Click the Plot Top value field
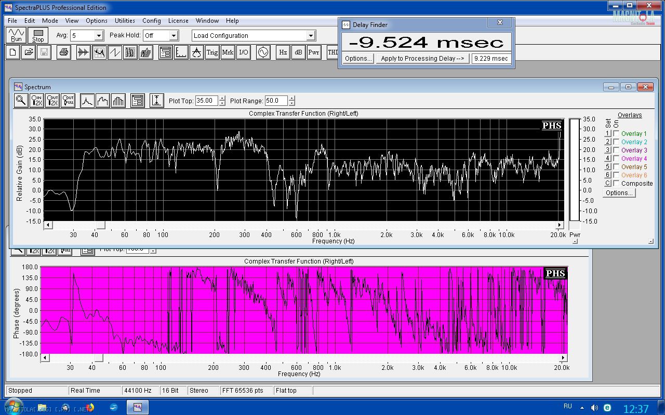 [206, 101]
